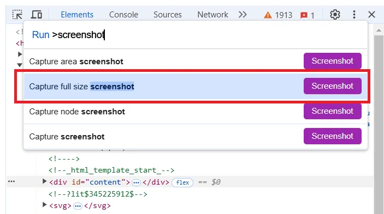Image resolution: width=384 pixels, height=214 pixels.
Task: Click the 1913 warnings counter
Action: (278, 15)
